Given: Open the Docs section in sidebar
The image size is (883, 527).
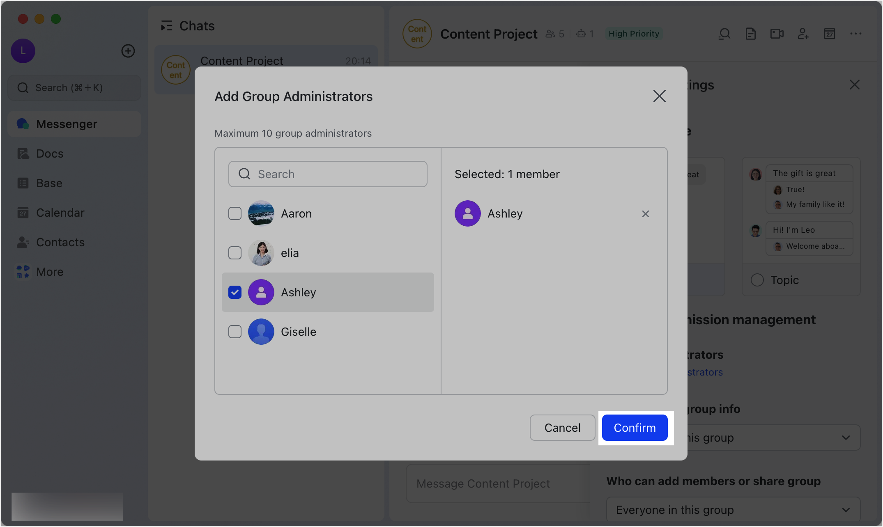Looking at the screenshot, I should pyautogui.click(x=50, y=153).
